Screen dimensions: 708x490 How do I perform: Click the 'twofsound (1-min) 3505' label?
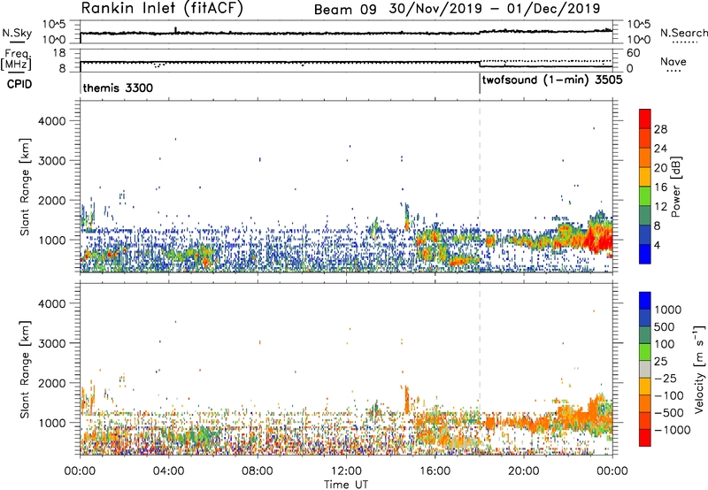552,80
